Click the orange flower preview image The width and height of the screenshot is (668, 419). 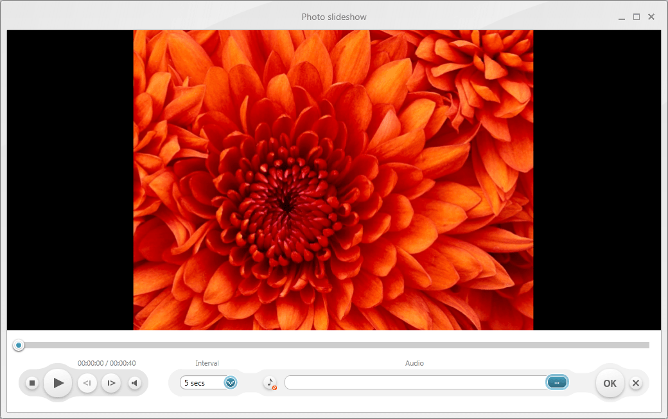333,180
